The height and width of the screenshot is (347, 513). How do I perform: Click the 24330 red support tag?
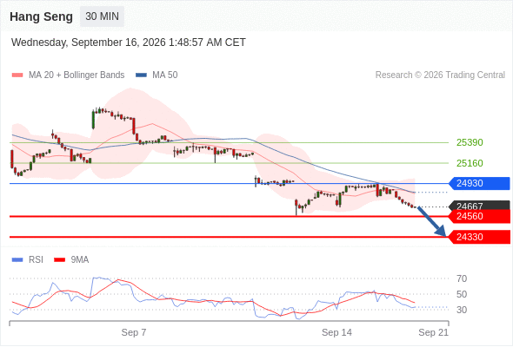tap(479, 237)
